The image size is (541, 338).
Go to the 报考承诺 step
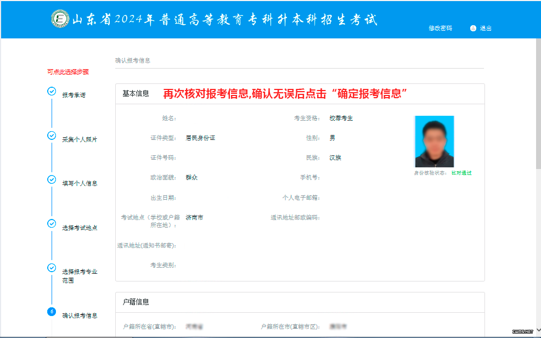(74, 95)
